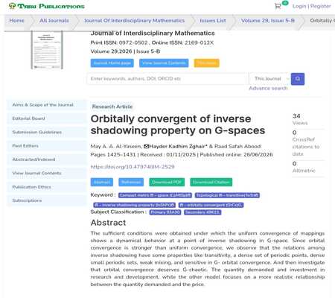This screenshot has height=298, width=335.
Task: Open All Journals in the breadcrumb
Action: 54,21
